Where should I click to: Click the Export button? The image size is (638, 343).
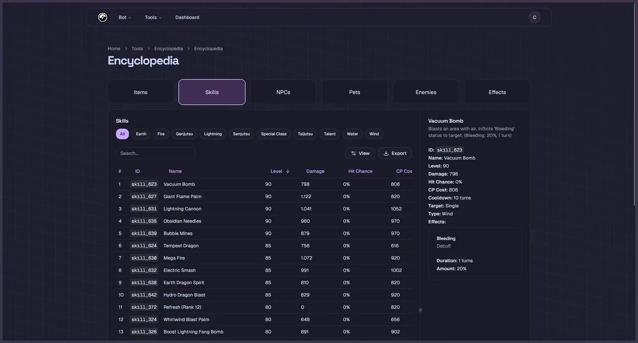pyautogui.click(x=395, y=154)
